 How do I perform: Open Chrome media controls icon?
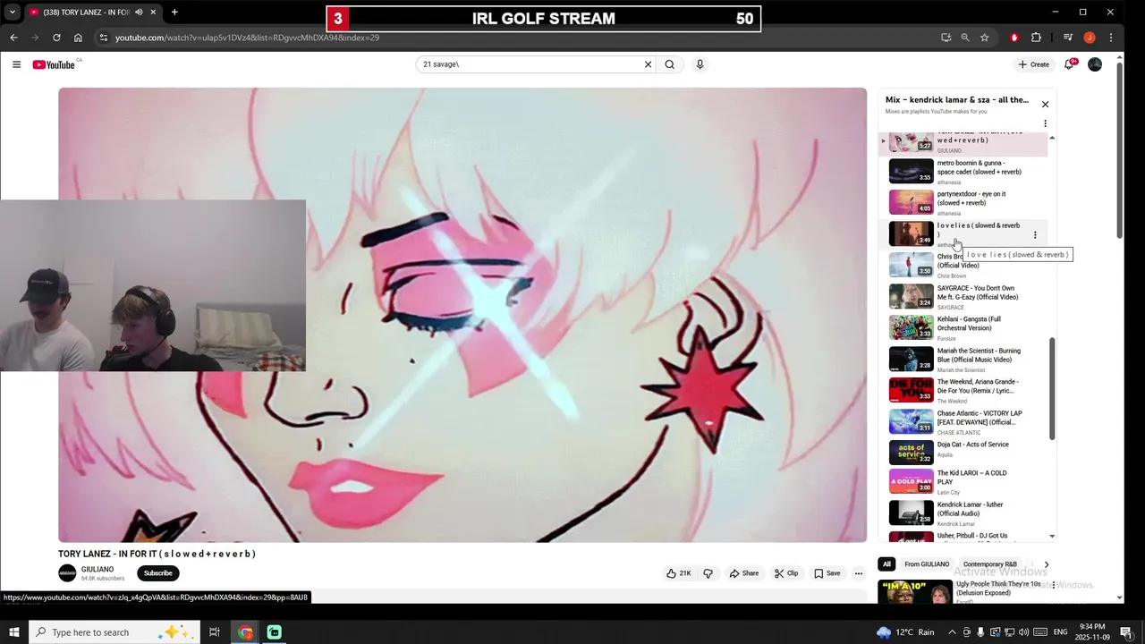click(x=1067, y=38)
